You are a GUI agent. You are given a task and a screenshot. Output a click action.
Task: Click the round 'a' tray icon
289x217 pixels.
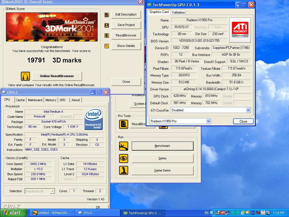[268, 213]
